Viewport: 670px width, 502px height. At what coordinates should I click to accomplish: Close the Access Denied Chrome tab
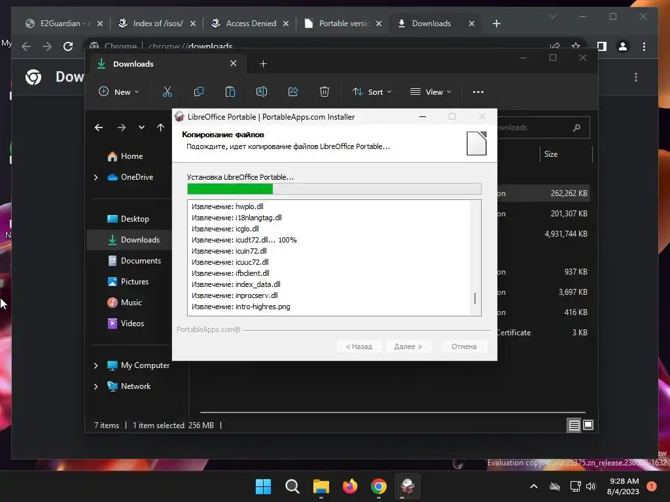pyautogui.click(x=286, y=24)
